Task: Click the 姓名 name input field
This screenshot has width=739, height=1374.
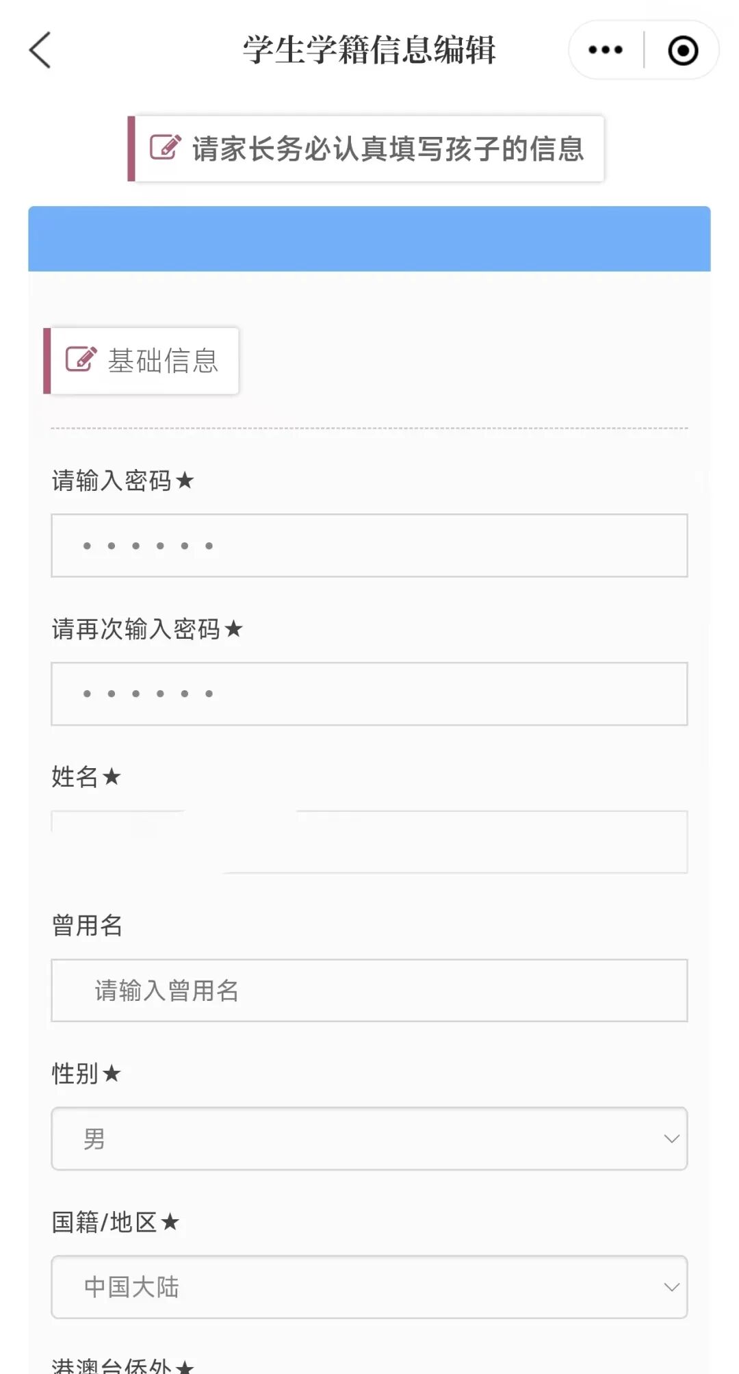Action: [369, 842]
